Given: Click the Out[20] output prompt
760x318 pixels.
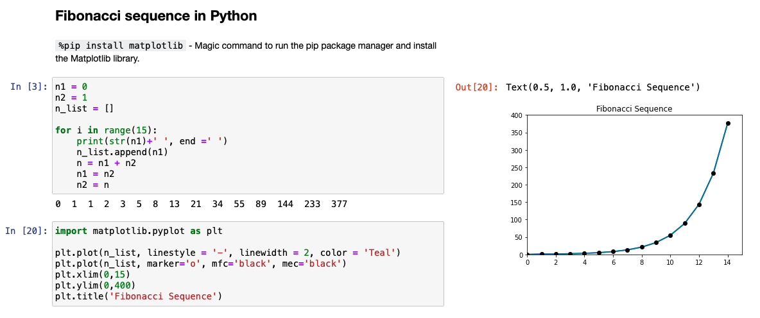Looking at the screenshot, I should [476, 87].
